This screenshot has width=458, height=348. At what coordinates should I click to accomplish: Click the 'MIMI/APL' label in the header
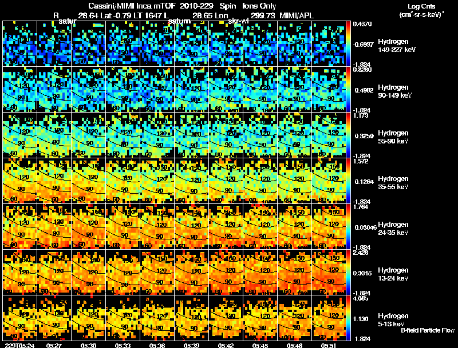click(297, 15)
